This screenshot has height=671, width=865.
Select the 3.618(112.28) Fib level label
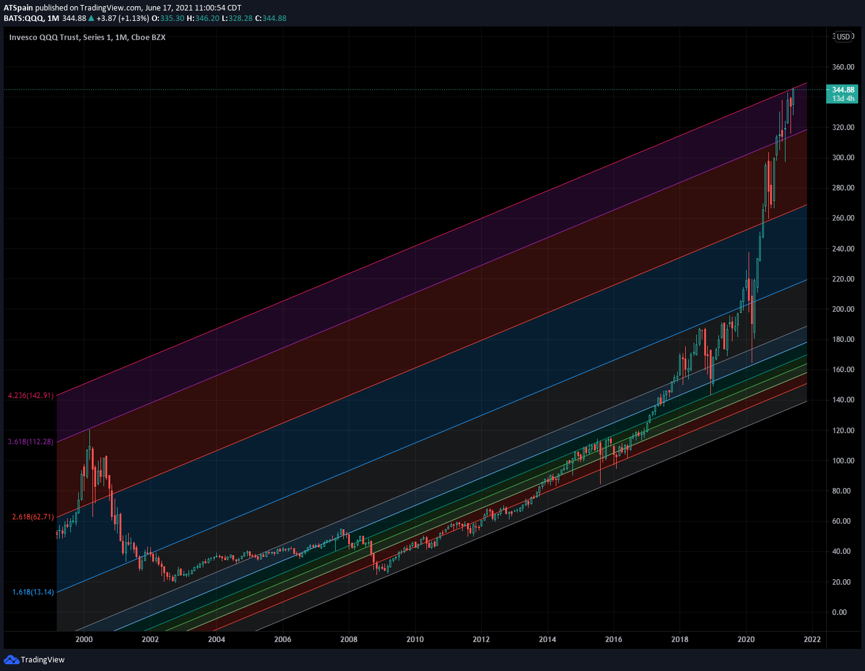(x=31, y=442)
